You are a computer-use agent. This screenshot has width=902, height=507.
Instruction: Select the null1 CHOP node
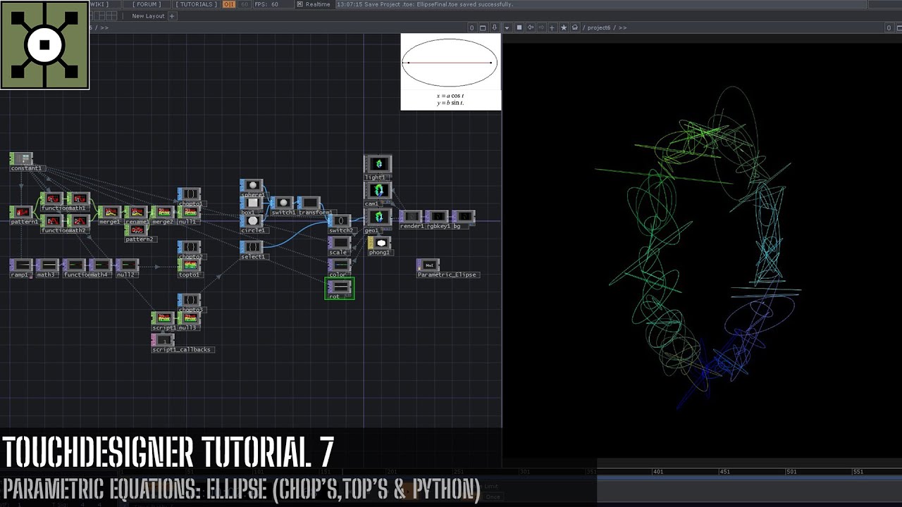point(189,212)
